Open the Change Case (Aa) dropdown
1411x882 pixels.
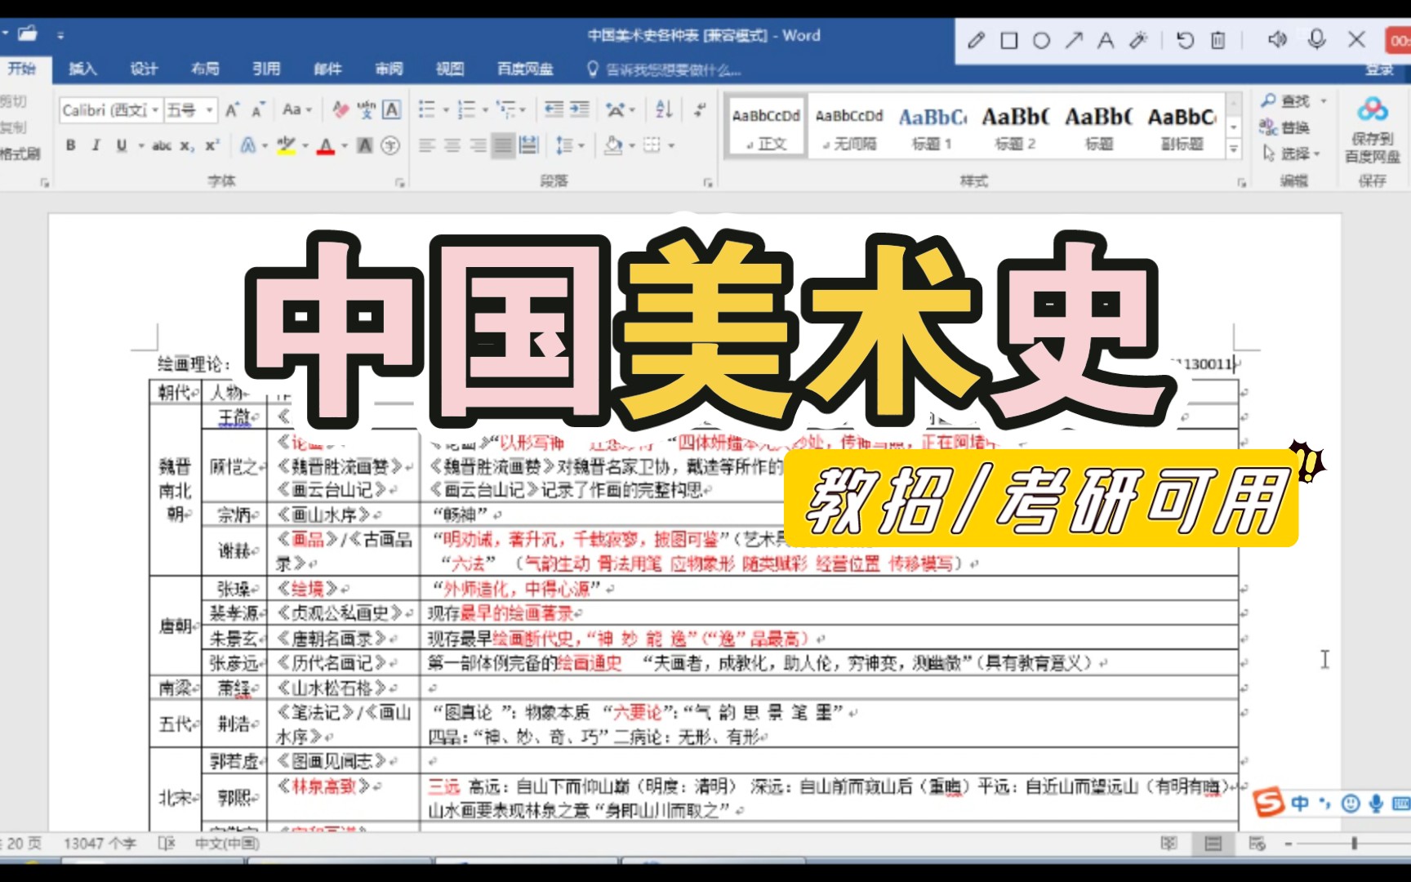click(x=296, y=109)
